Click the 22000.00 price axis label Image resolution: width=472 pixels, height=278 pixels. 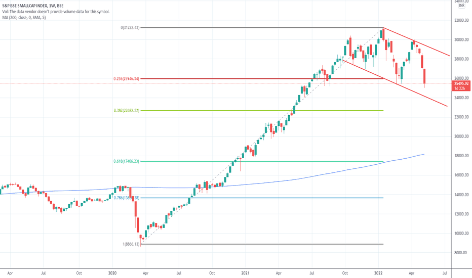[x=461, y=117]
